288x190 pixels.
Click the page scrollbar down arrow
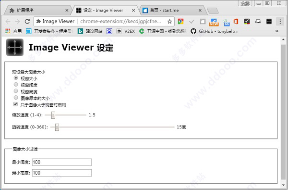tap(283, 185)
